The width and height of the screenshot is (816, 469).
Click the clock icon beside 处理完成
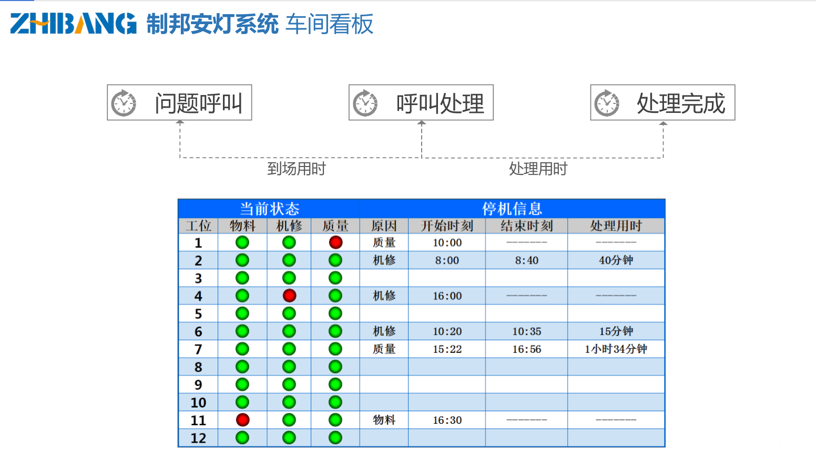tap(607, 103)
